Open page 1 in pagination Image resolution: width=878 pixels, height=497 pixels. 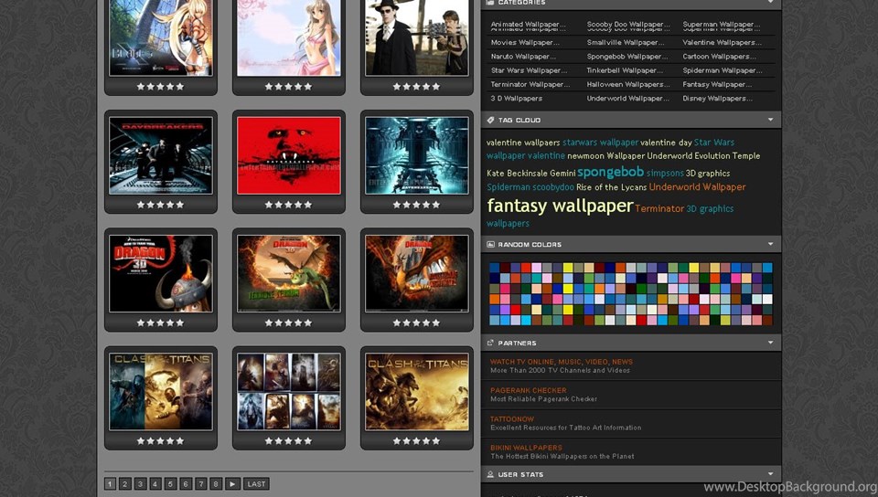[x=111, y=484]
